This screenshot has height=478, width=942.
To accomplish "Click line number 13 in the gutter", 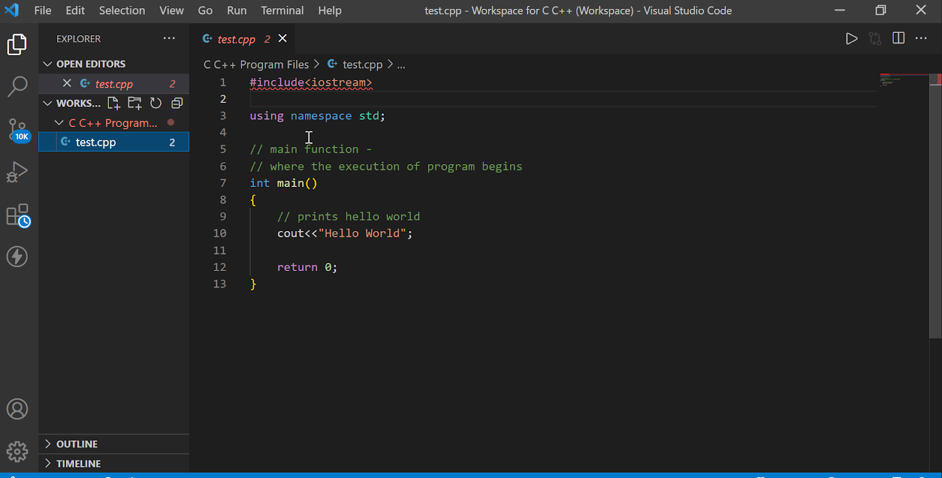I will click(x=220, y=284).
